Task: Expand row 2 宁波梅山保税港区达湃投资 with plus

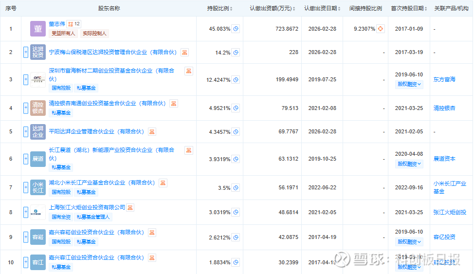Action: point(26,52)
